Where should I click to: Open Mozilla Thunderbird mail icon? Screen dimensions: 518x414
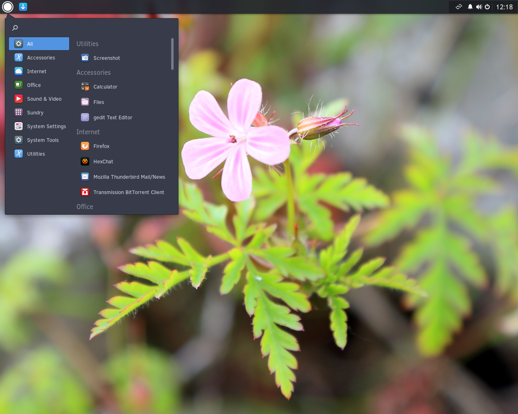click(85, 177)
